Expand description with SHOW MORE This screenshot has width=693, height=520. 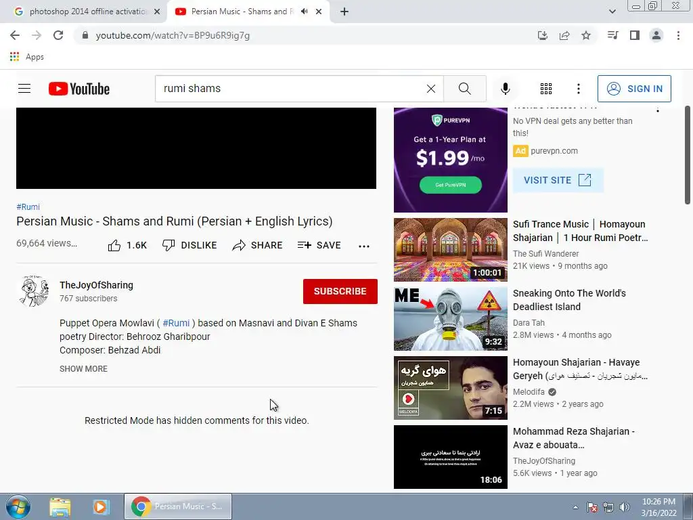point(83,369)
